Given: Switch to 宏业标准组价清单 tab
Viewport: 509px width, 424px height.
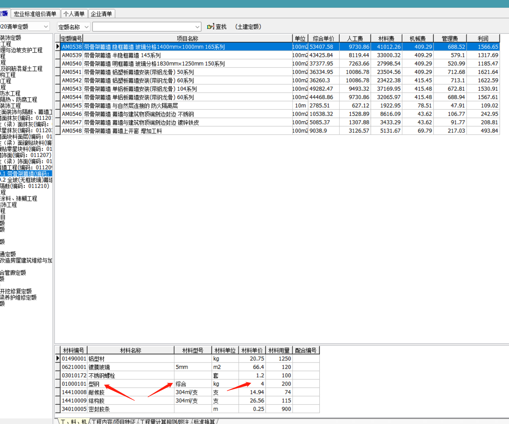Looking at the screenshot, I should tap(35, 14).
